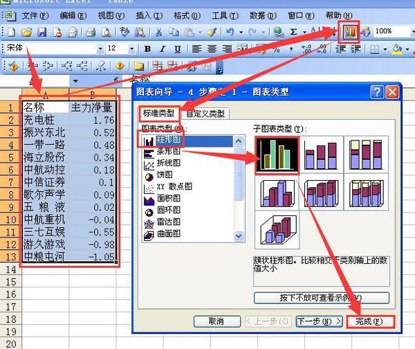The height and width of the screenshot is (349, 415).
Task: Open the 工具 (Tools) menu
Action: point(225,16)
